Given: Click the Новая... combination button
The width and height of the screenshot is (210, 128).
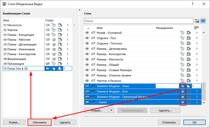Looking at the screenshot, I should (14, 122).
